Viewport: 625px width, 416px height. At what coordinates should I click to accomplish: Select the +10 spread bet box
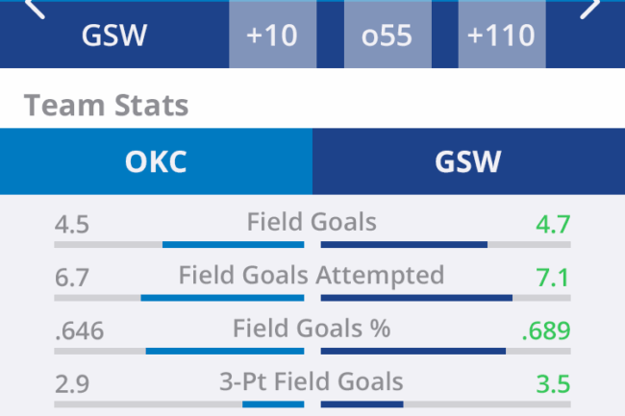click(x=271, y=36)
